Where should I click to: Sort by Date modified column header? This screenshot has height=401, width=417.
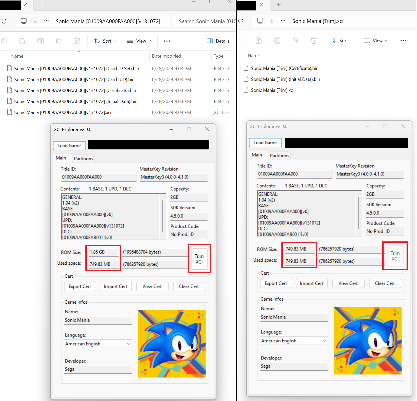click(166, 56)
